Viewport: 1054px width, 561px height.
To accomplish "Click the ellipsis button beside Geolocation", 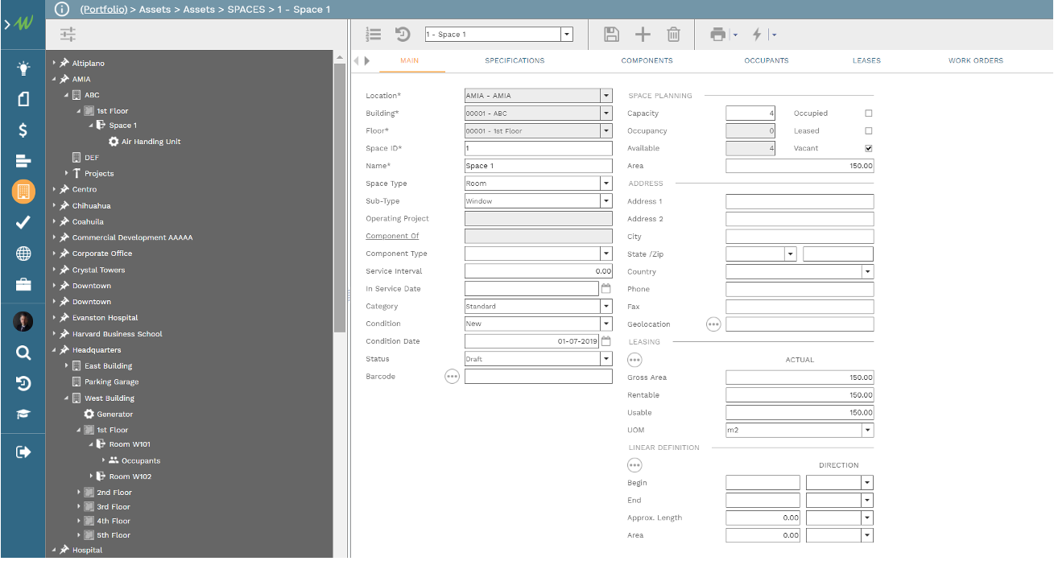I will (713, 324).
